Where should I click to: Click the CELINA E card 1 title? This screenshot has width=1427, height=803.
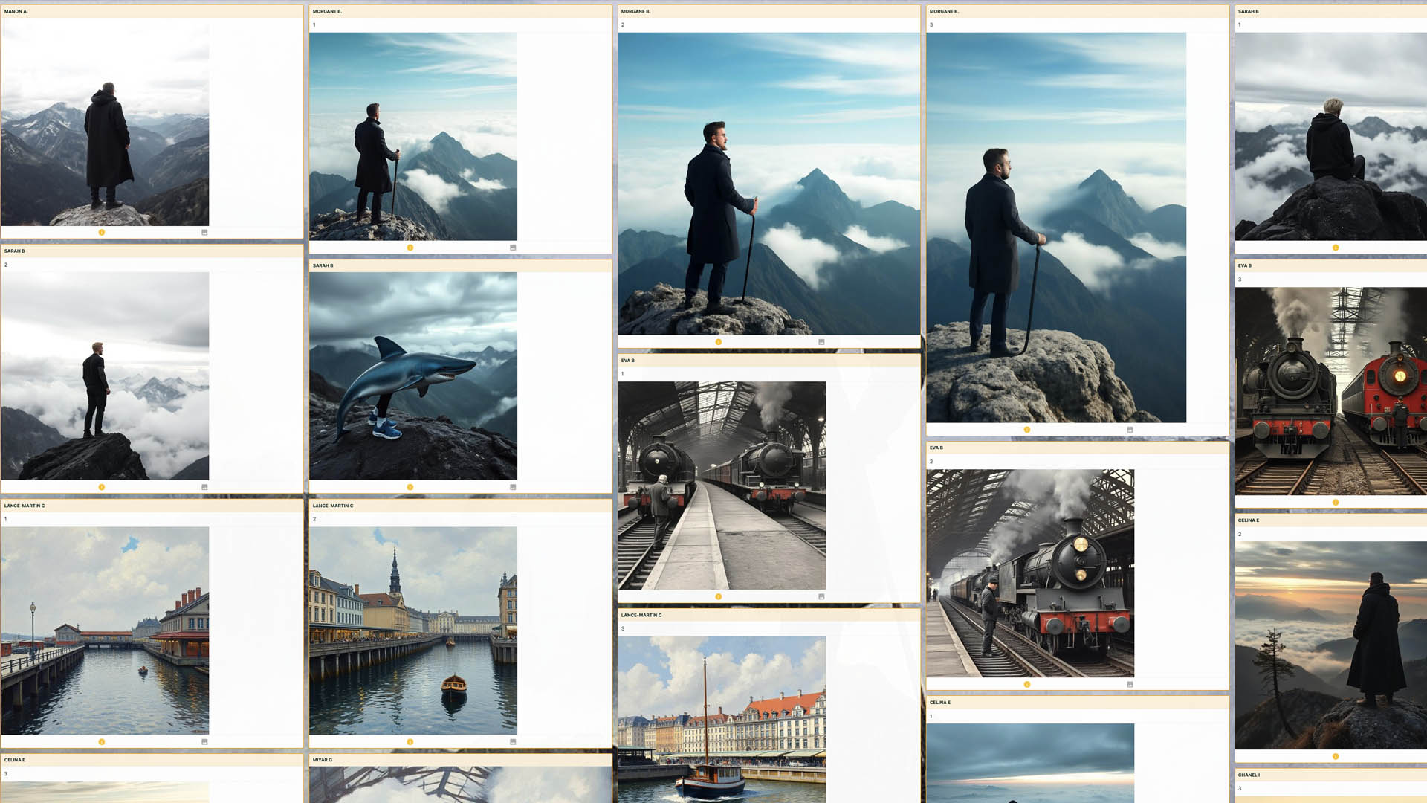(x=940, y=703)
